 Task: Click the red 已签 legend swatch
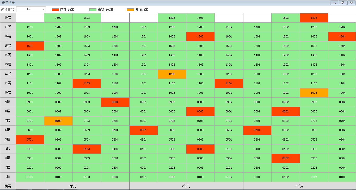55,10
